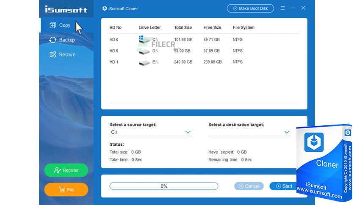Open the hamburger menu icon

pyautogui.click(x=283, y=8)
